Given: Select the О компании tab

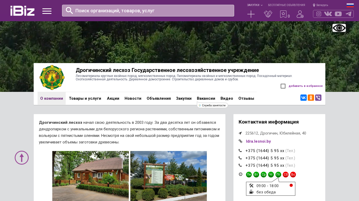Looking at the screenshot, I should click(52, 98).
